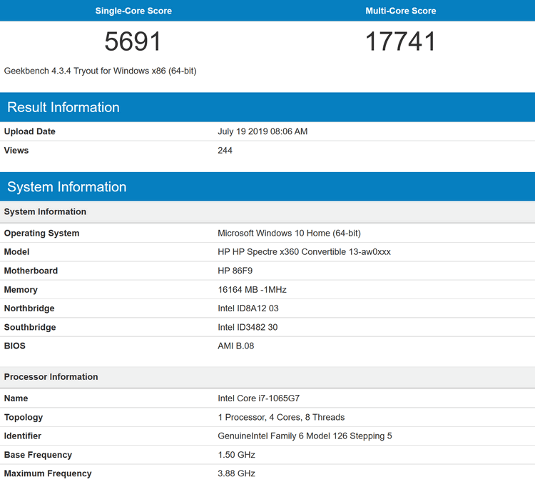Click the Northbridge value Intel ID8A12 03
Screen dimensions: 535x482
248,308
